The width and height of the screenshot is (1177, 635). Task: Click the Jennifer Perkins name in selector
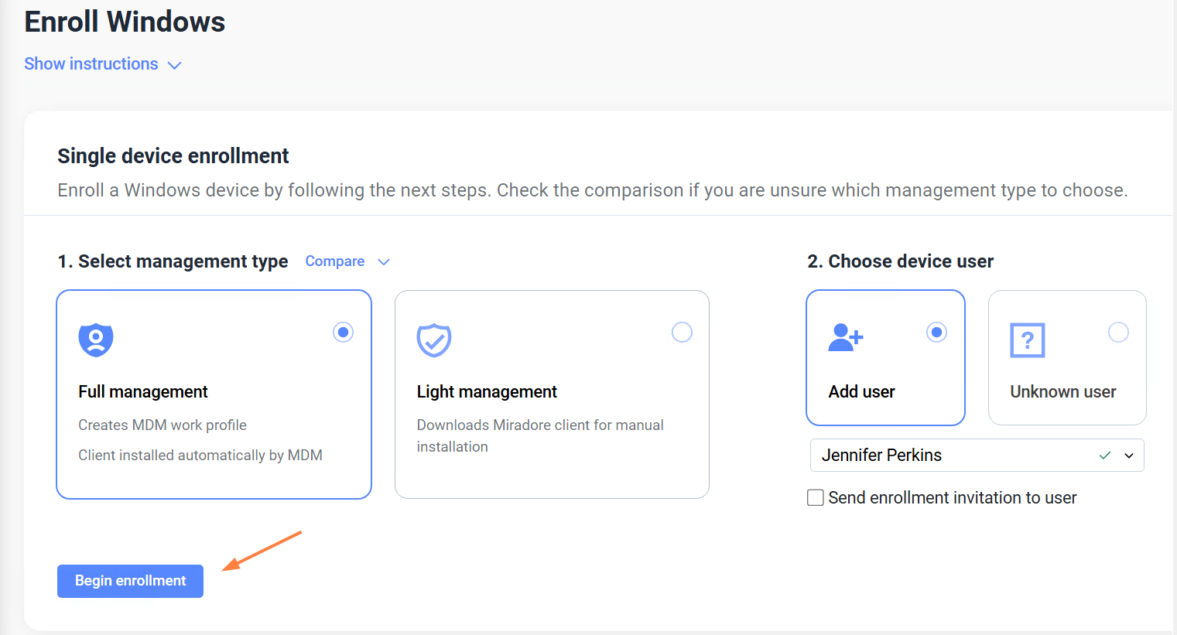[881, 456]
